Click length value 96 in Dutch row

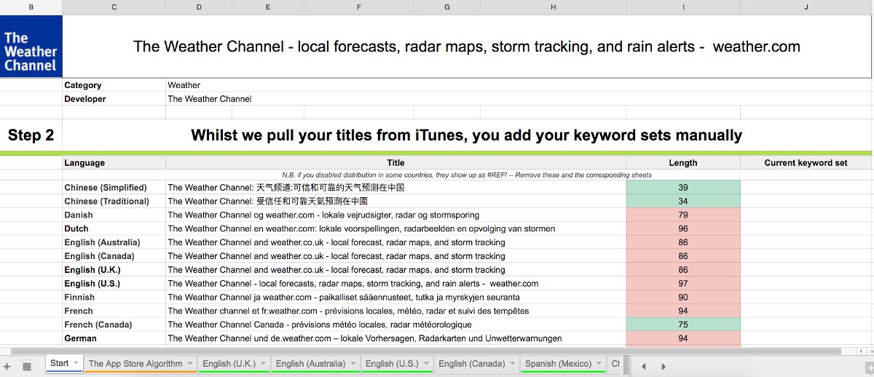click(x=683, y=229)
